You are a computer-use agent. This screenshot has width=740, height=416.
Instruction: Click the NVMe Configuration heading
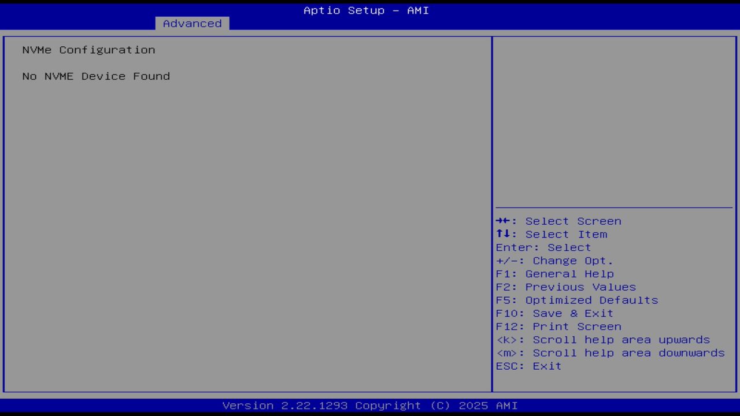88,50
